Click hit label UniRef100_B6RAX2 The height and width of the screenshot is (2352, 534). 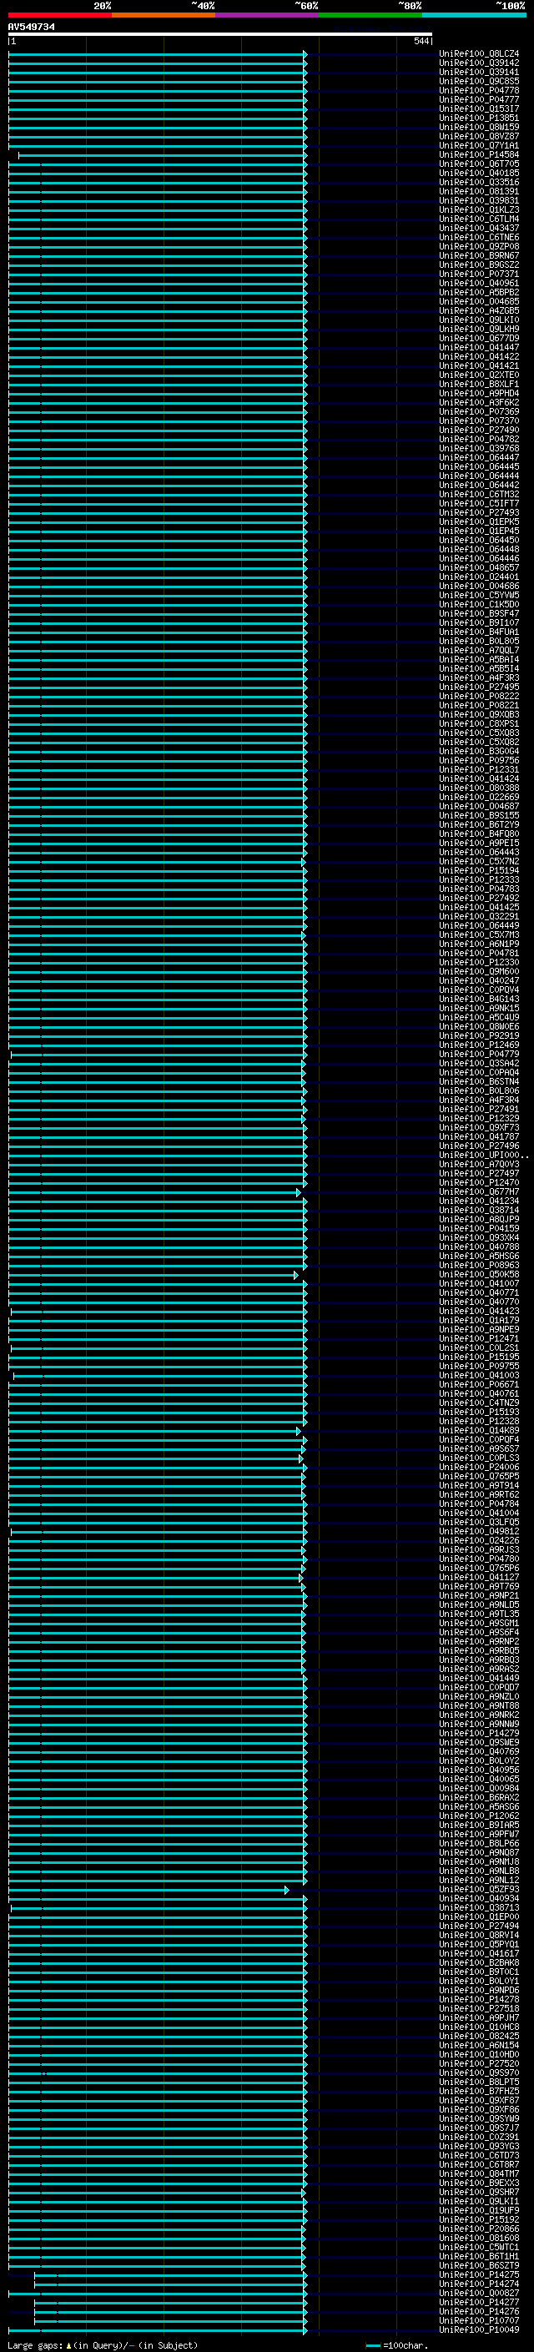[x=479, y=1798]
